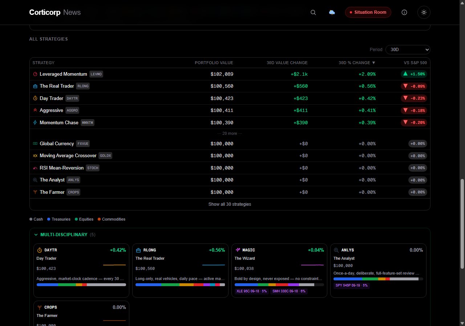The image size is (465, 326).
Task: Open the CROPS Farmer card
Action: click(x=81, y=313)
